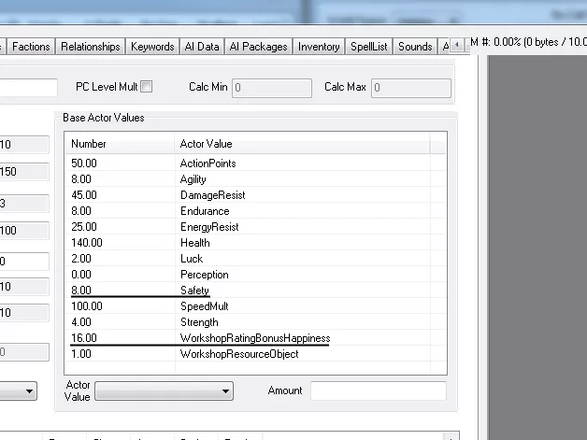Sort list by Actor Value column header
This screenshot has height=440, width=587.
pos(302,144)
